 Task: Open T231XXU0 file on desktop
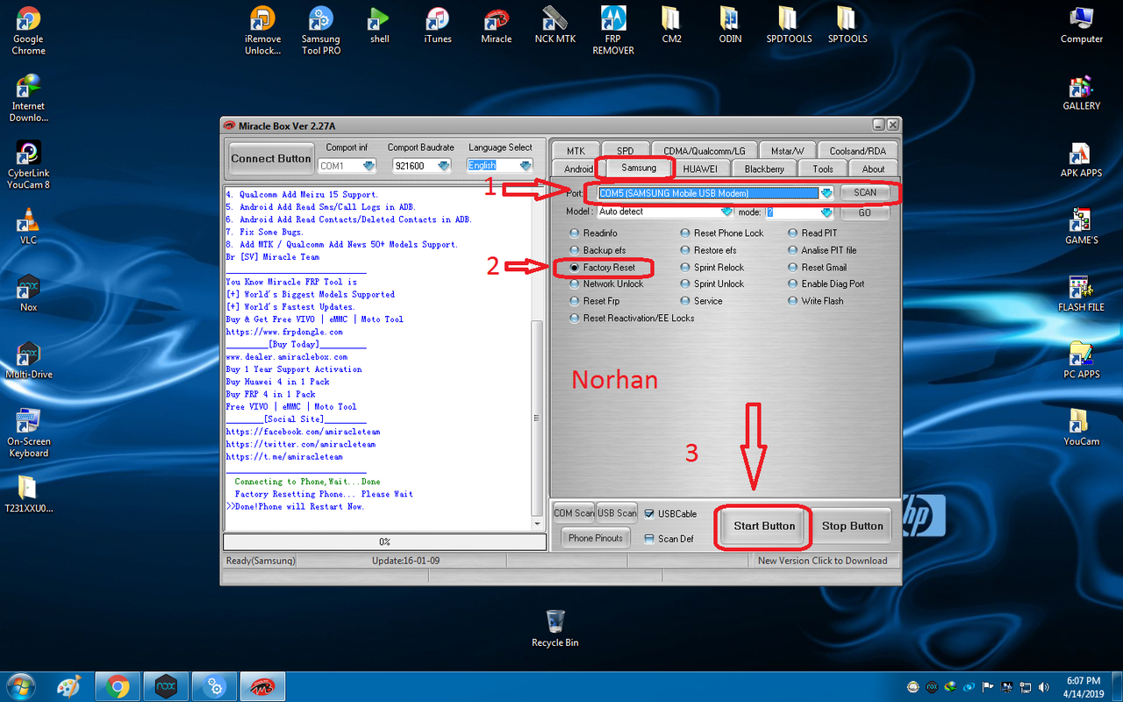click(x=28, y=494)
